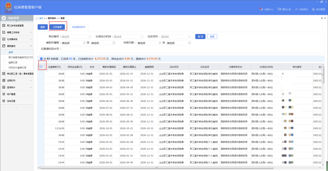Image resolution: width=328 pixels, height=171 pixels.
Task: Click the inner panel maximize square icon
Action: [x=322, y=18]
